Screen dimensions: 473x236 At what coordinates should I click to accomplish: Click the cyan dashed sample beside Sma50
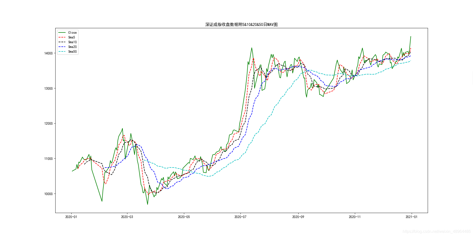coord(62,51)
